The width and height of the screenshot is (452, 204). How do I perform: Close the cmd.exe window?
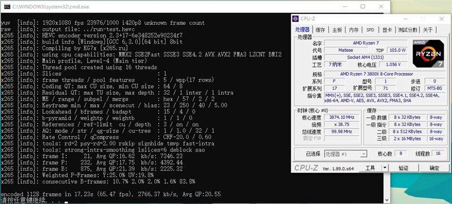tap(381, 7)
